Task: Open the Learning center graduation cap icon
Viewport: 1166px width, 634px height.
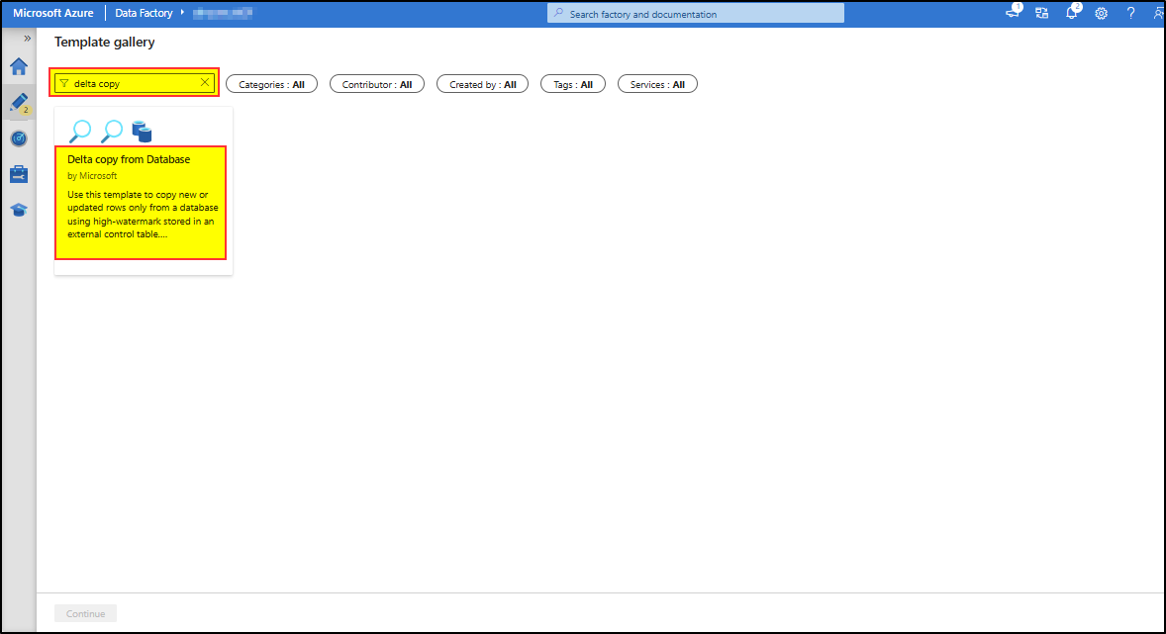Action: click(19, 210)
